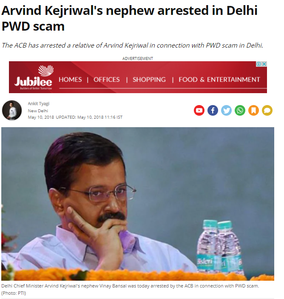Share article via WhatsApp icon
Viewport: 284px width, 299px height.
[x=240, y=110]
